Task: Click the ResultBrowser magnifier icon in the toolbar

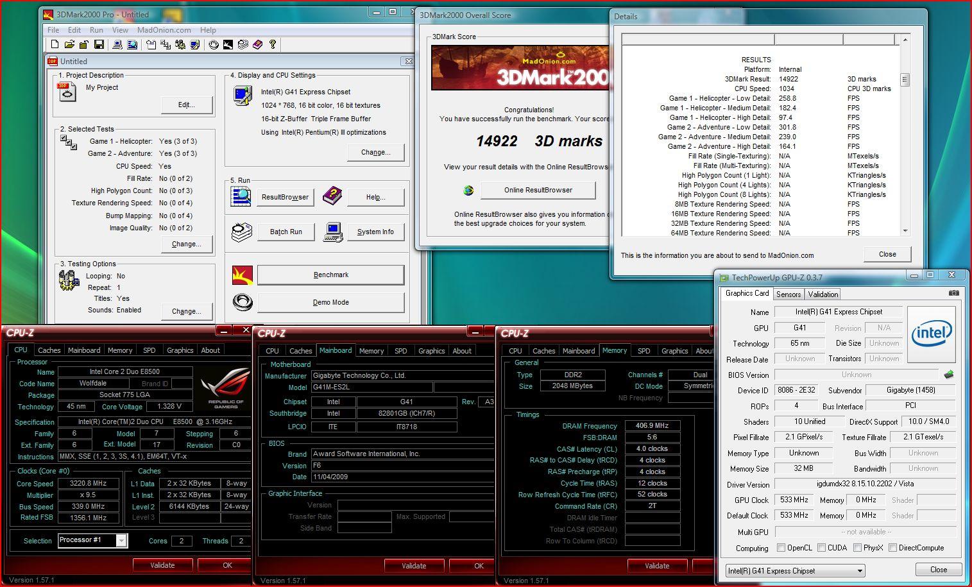Action: (x=132, y=44)
